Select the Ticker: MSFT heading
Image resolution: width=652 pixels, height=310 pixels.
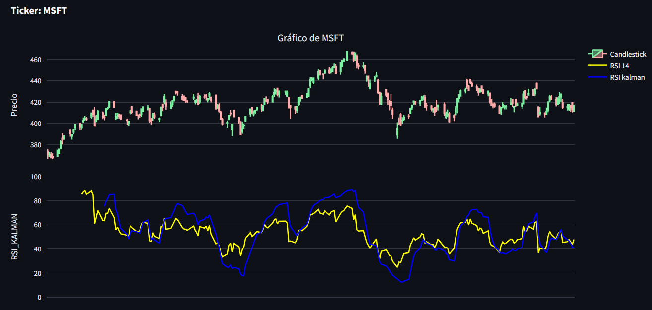39,10
